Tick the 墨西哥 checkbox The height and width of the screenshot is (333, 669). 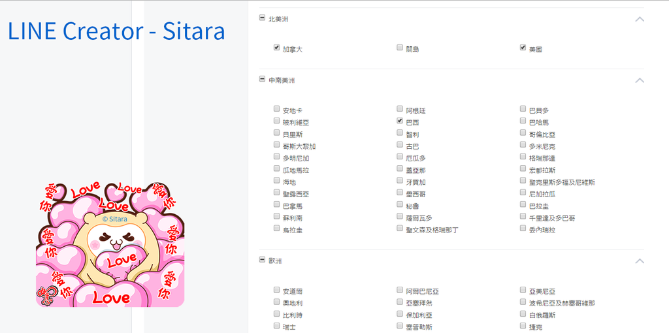click(400, 193)
